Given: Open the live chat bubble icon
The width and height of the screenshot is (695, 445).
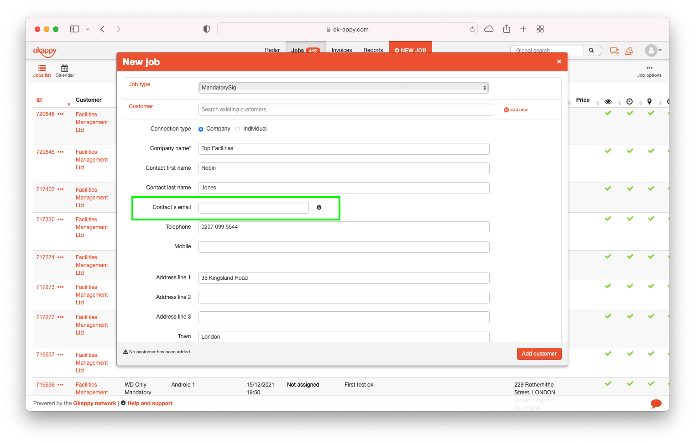Looking at the screenshot, I should [656, 403].
